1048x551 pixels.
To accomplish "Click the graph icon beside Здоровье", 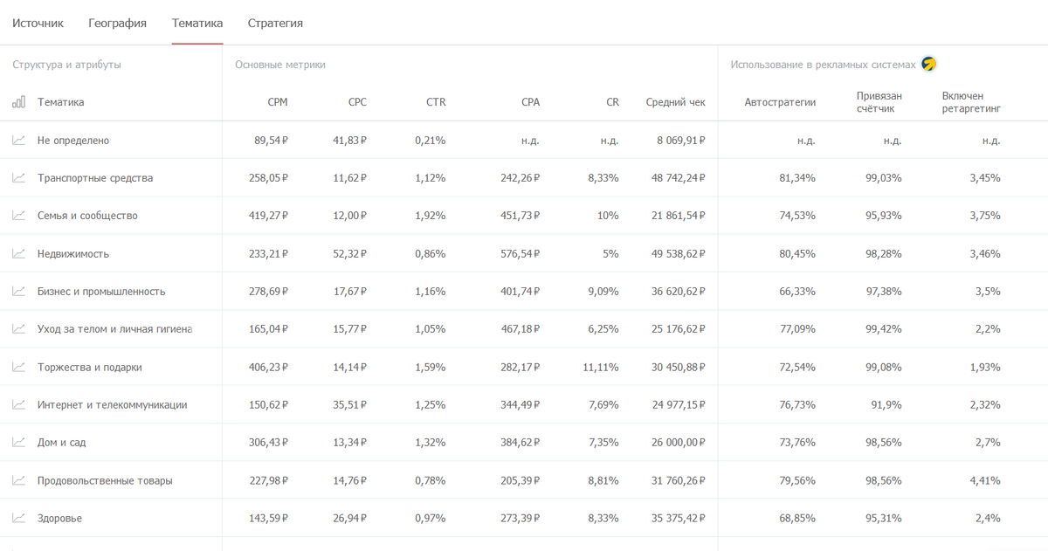I will point(18,518).
